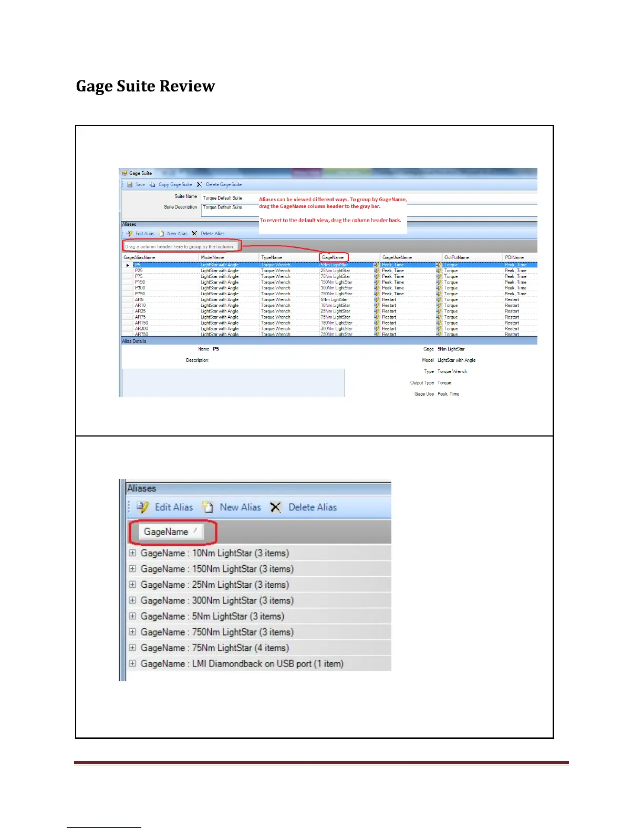The height and width of the screenshot is (832, 643).
Task: Click 'Peak, Time' POIName cell in P150 row
Action: [x=515, y=282]
